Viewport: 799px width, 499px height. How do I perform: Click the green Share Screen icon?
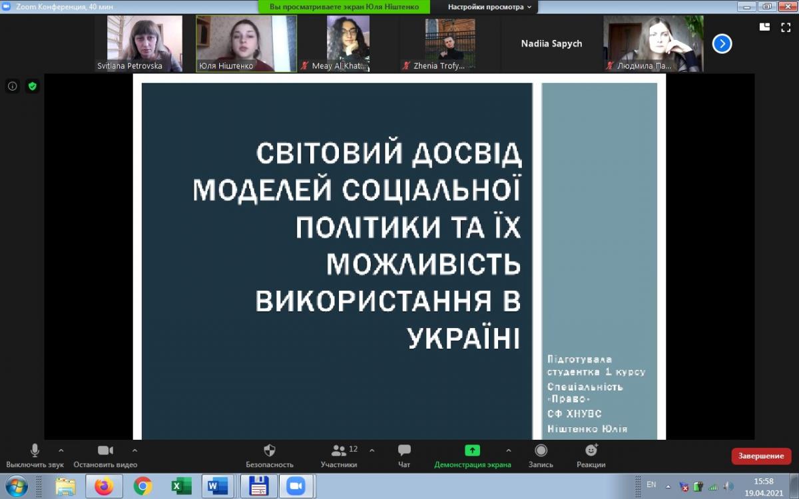point(472,450)
